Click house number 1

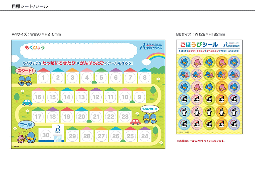pyautogui.click(x=43, y=76)
